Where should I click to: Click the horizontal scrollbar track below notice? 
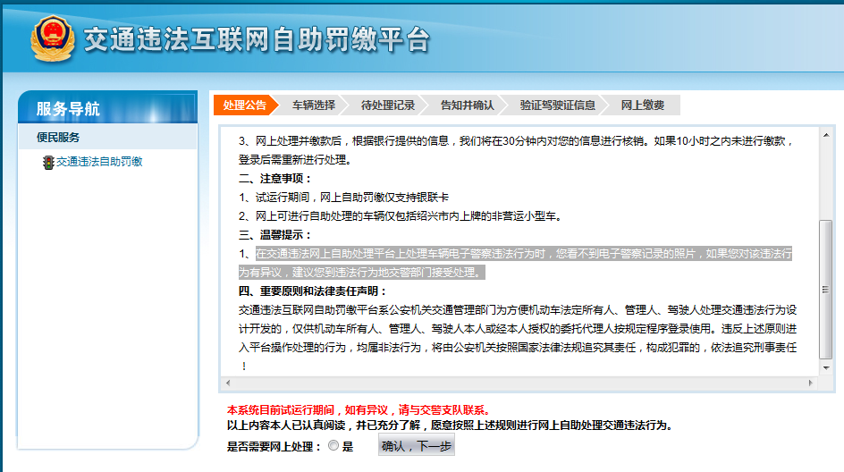tap(519, 383)
